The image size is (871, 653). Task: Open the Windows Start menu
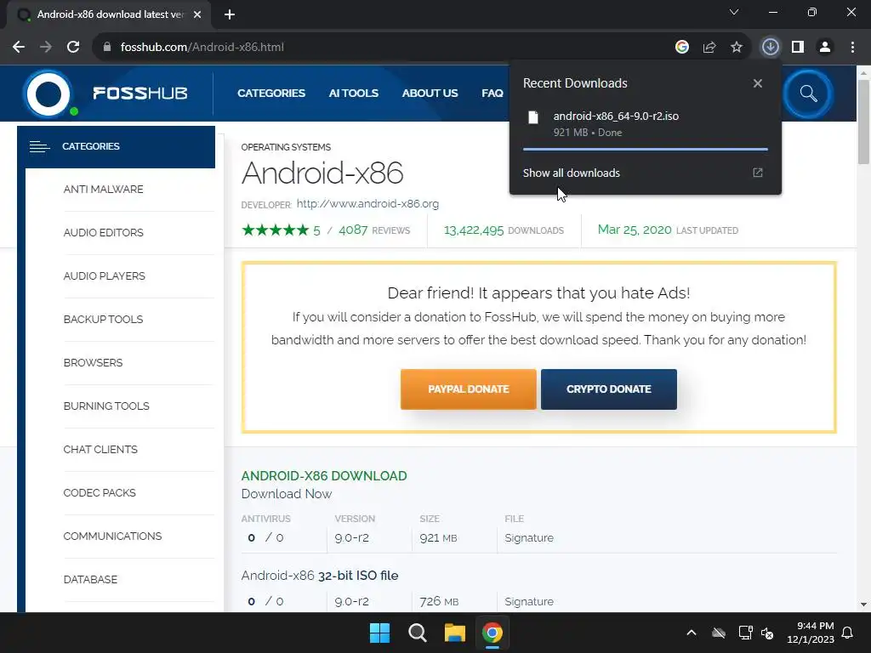pyautogui.click(x=380, y=633)
